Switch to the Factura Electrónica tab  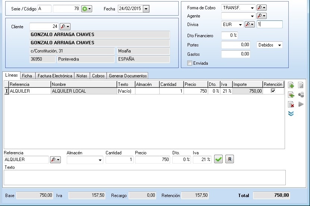[55, 75]
